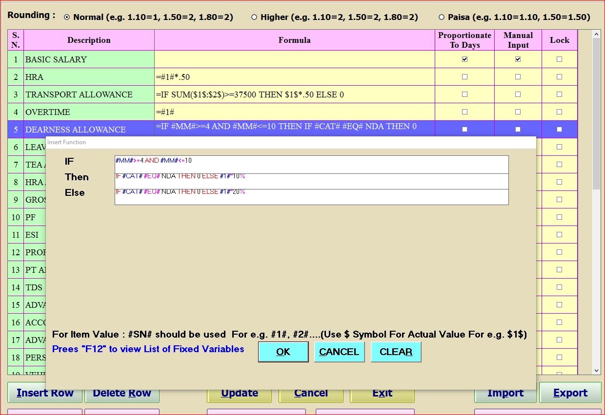The image size is (605, 415).
Task: Uncheck Proportionate To Days for Basic Salary
Action: [464, 59]
